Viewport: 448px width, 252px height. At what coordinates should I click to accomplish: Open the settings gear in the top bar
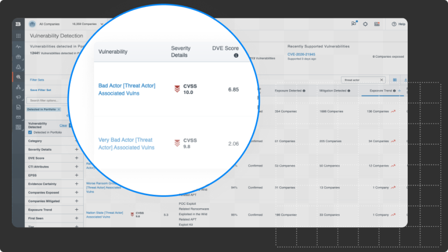(x=365, y=24)
